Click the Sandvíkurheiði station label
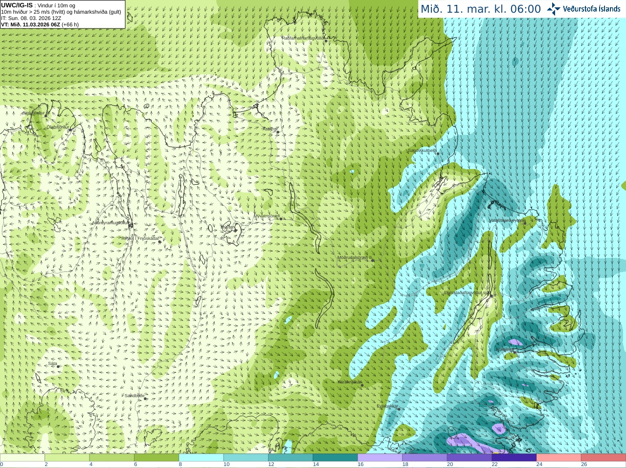Image resolution: width=626 pixels, height=468 pixels. click(423, 150)
